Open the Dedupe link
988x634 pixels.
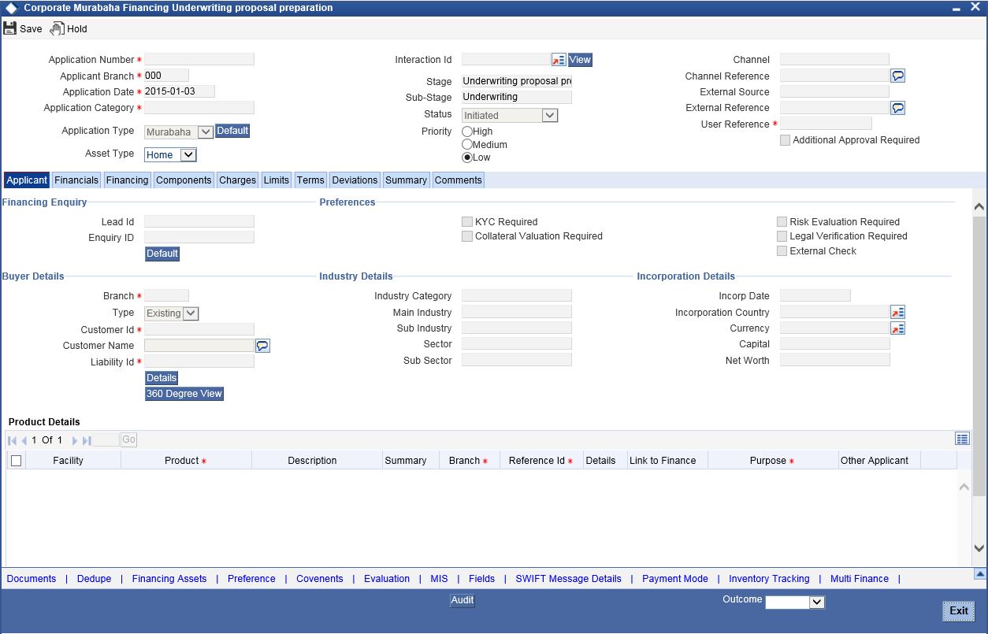click(94, 579)
